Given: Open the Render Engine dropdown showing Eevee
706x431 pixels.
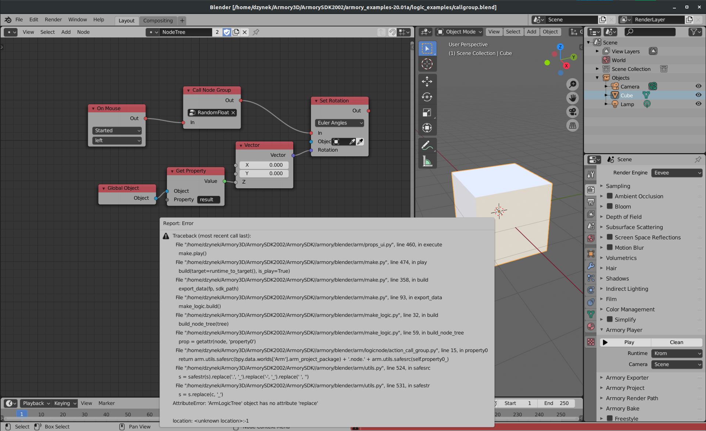Looking at the screenshot, I should 677,173.
